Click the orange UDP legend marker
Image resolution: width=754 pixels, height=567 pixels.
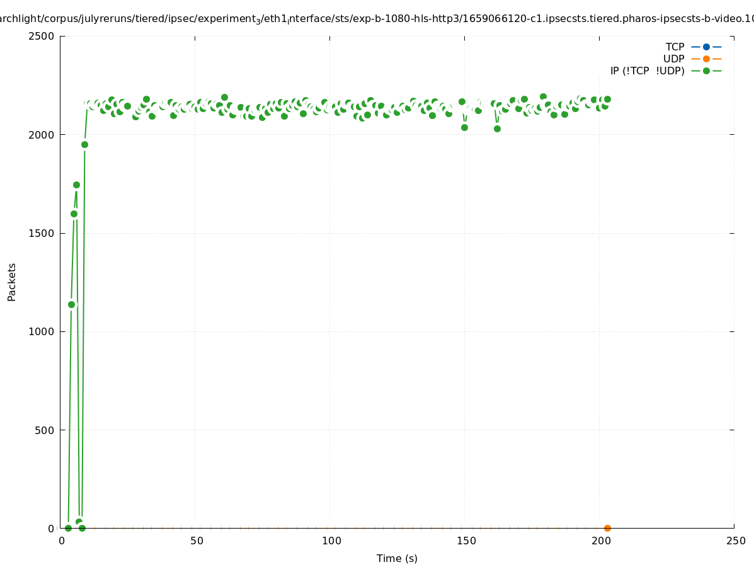tap(706, 59)
